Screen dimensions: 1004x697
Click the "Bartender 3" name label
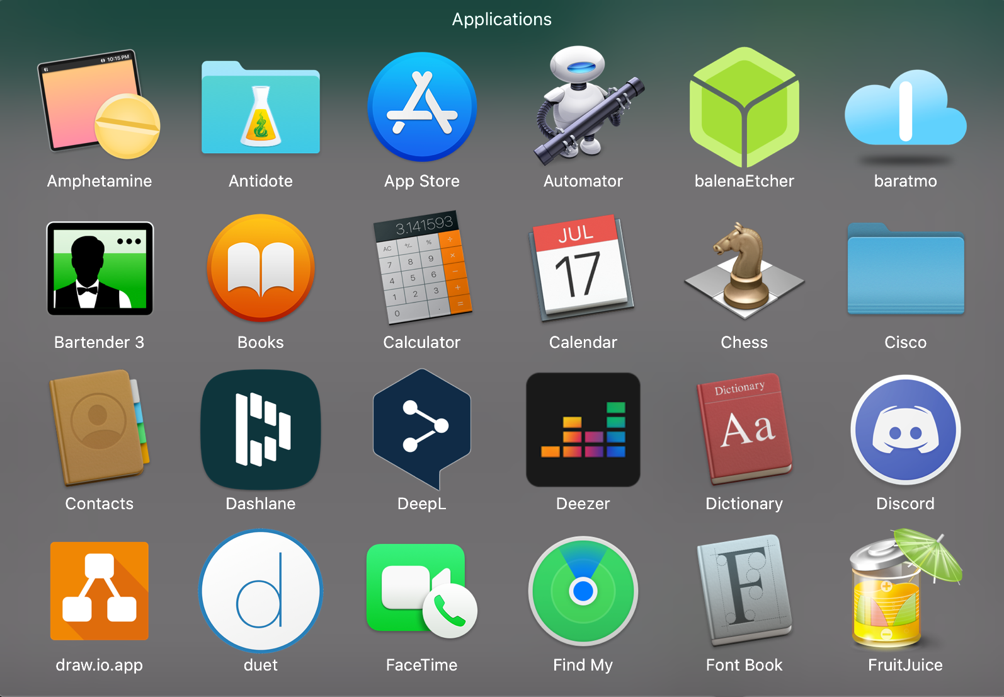point(100,343)
